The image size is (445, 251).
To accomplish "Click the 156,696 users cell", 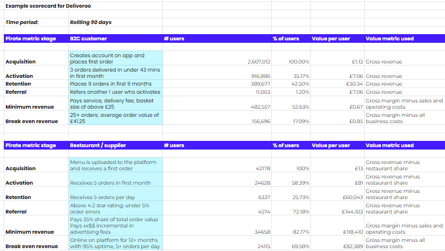I will point(217,118).
